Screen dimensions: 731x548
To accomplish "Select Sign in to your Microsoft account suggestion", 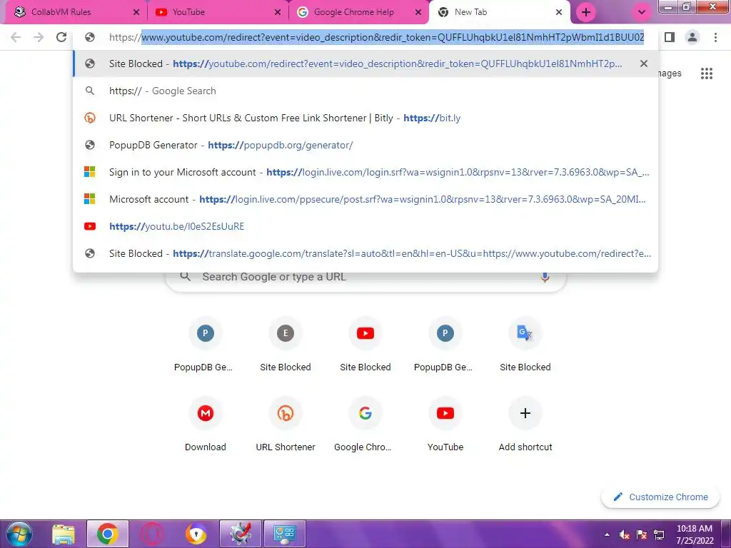I will 365,172.
